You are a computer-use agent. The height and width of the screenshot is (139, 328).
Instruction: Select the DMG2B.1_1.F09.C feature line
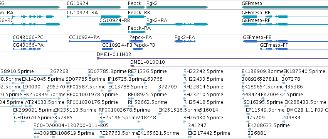click(307, 114)
